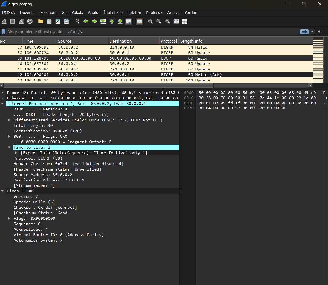Go to the next packet green arrow

[94, 21]
